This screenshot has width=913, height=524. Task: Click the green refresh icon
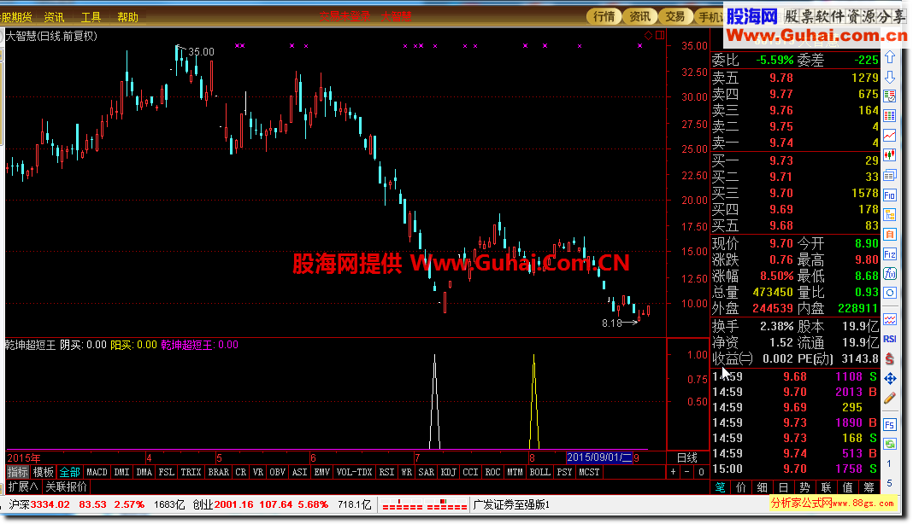click(x=890, y=445)
